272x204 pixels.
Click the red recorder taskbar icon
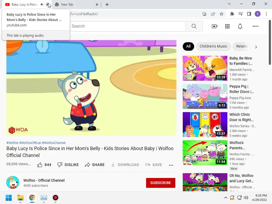55,198
